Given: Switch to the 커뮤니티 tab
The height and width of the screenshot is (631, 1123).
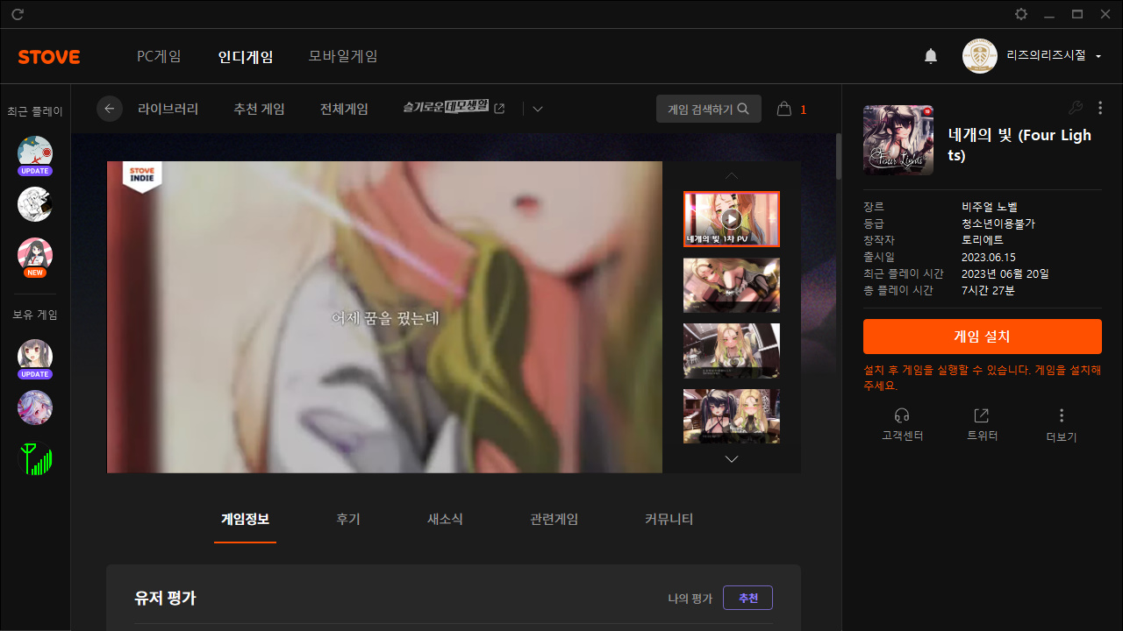Looking at the screenshot, I should 669,519.
